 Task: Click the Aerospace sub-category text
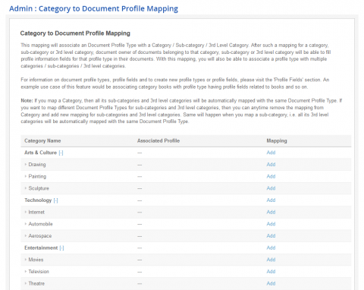(x=40, y=236)
